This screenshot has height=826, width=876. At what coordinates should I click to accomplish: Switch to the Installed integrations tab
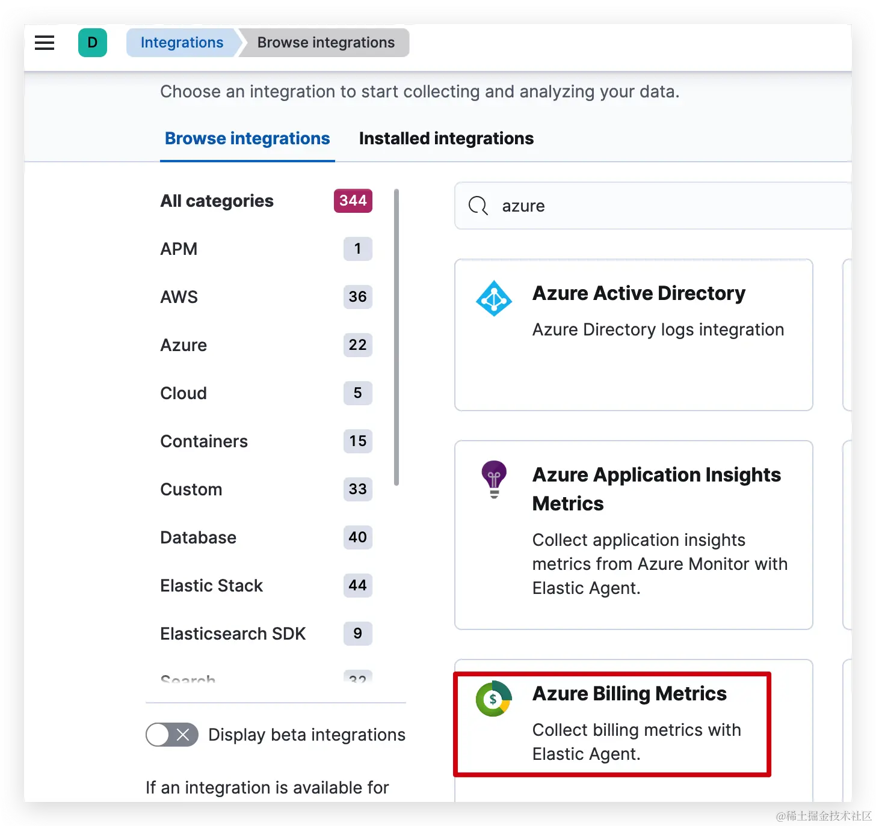pyautogui.click(x=446, y=138)
